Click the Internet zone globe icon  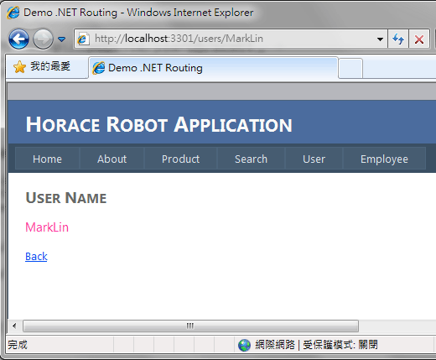[x=245, y=345]
